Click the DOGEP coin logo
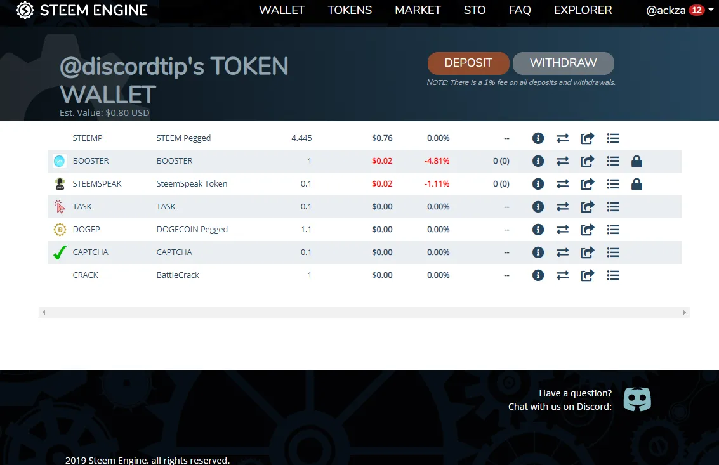This screenshot has height=465, width=719. coord(60,229)
